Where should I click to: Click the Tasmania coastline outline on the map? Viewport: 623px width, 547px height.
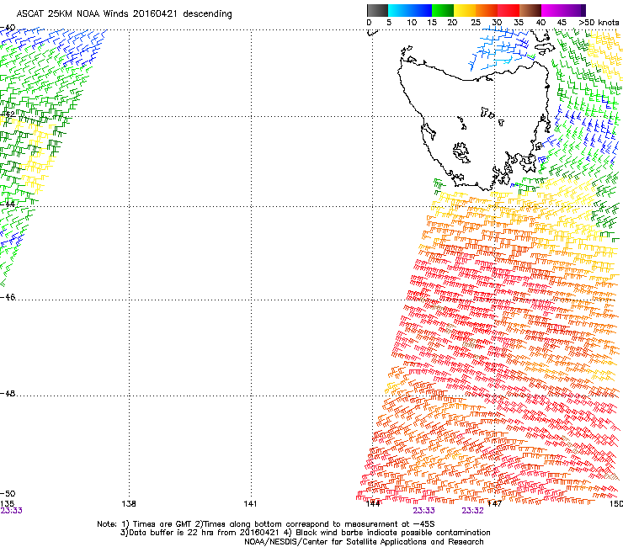click(x=473, y=123)
